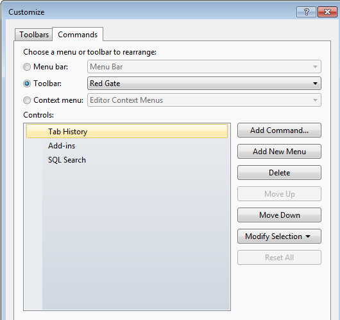Delete the selected control

coord(279,173)
